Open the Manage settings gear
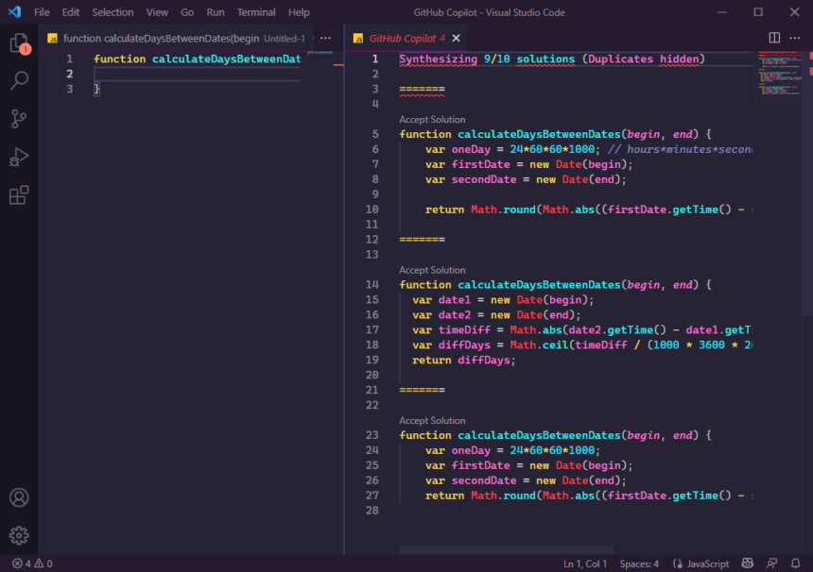813x572 pixels. tap(21, 533)
